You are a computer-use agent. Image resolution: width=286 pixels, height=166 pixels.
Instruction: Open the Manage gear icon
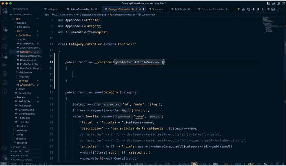point(5,157)
